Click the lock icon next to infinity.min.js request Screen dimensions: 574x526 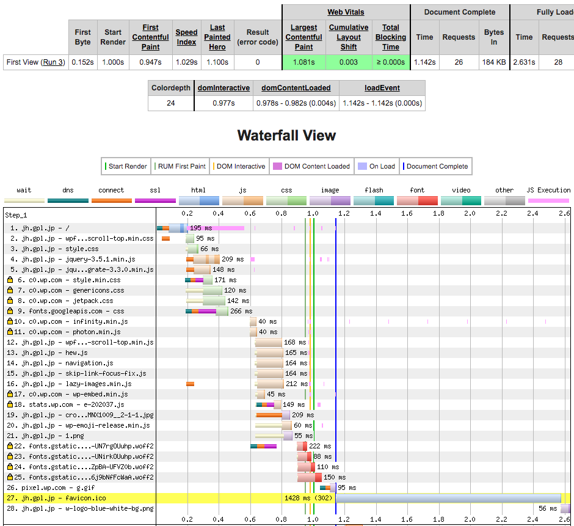click(x=10, y=322)
